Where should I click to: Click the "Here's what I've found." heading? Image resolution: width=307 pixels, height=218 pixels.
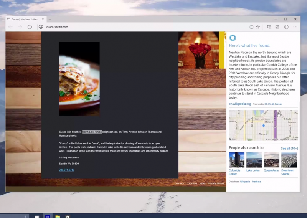[249, 45]
